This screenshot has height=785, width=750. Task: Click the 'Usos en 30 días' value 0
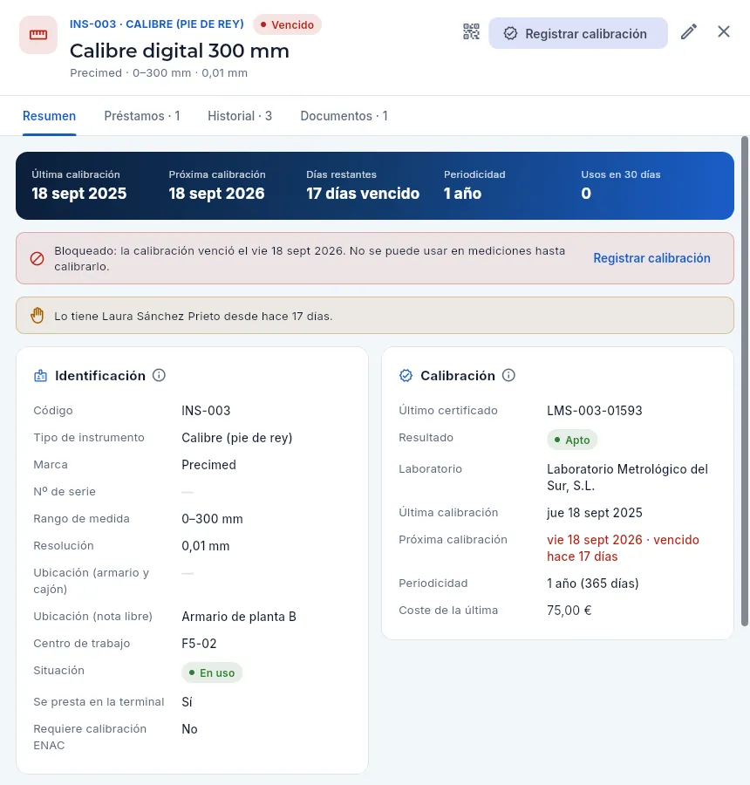(586, 194)
